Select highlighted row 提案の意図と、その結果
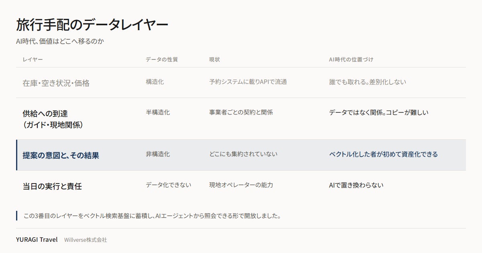482x253 pixels. point(241,155)
